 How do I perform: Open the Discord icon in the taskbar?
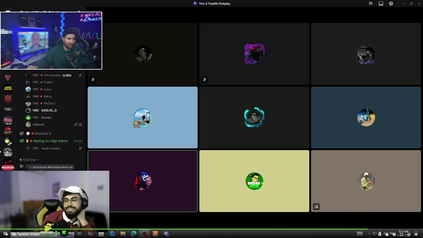tap(166, 234)
